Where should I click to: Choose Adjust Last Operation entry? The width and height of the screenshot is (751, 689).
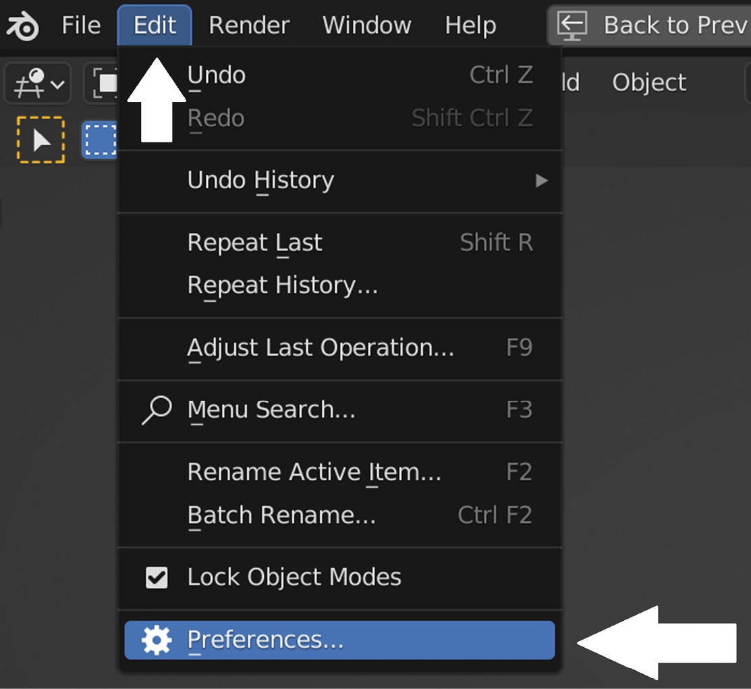coord(340,348)
